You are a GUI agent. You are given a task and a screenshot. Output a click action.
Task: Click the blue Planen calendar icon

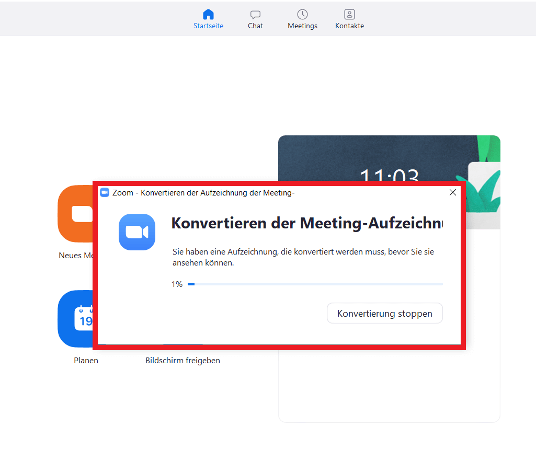[75, 319]
